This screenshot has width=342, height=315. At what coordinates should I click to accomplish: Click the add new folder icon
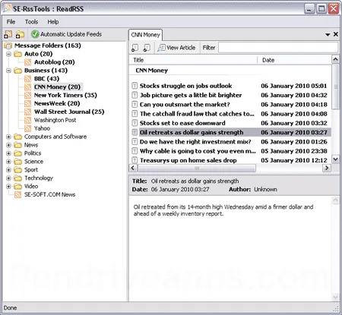[20, 34]
